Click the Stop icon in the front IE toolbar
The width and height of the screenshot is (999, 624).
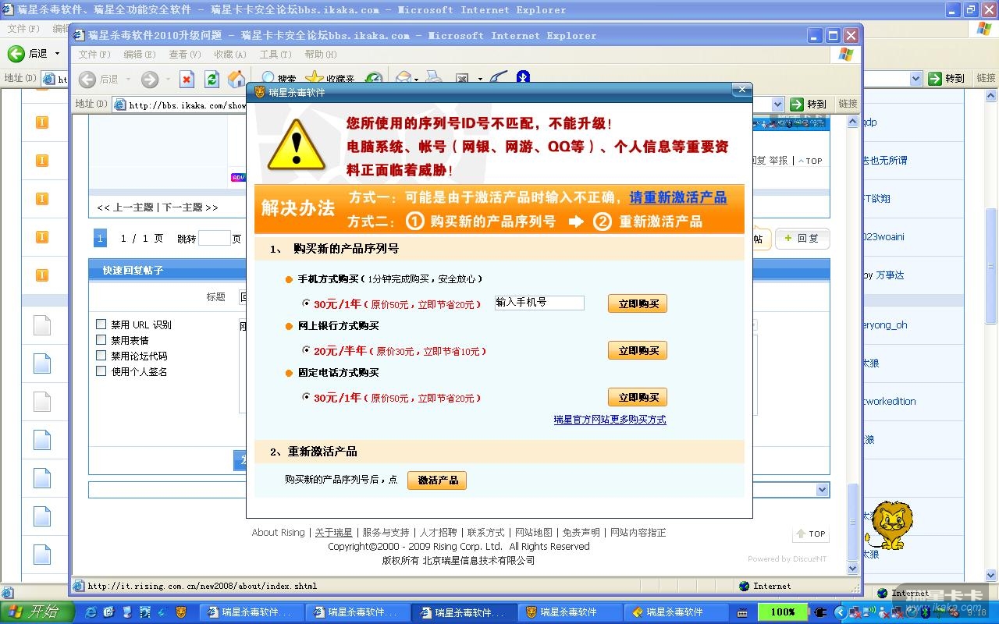(187, 79)
